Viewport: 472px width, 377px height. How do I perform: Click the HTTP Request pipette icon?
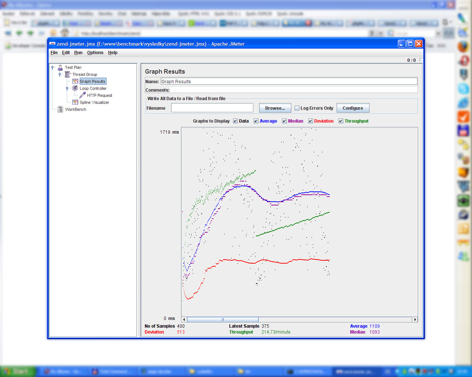(x=83, y=95)
